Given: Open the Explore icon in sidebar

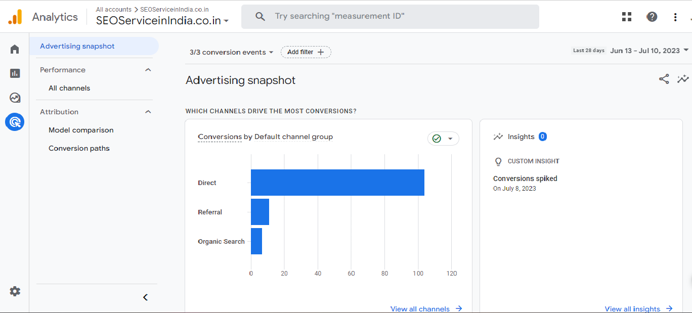Looking at the screenshot, I should pyautogui.click(x=15, y=98).
